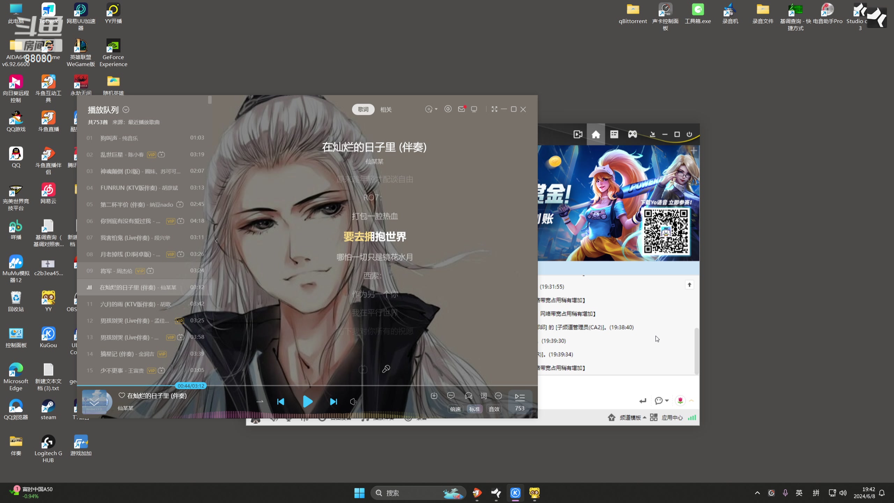This screenshot has height=503, width=894.
Task: Collapse the play queue side arrow
Action: pos(217,241)
